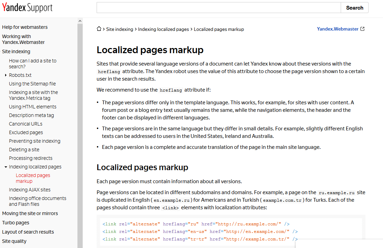Open Turbo pages section
The image size is (383, 248).
tap(15, 223)
